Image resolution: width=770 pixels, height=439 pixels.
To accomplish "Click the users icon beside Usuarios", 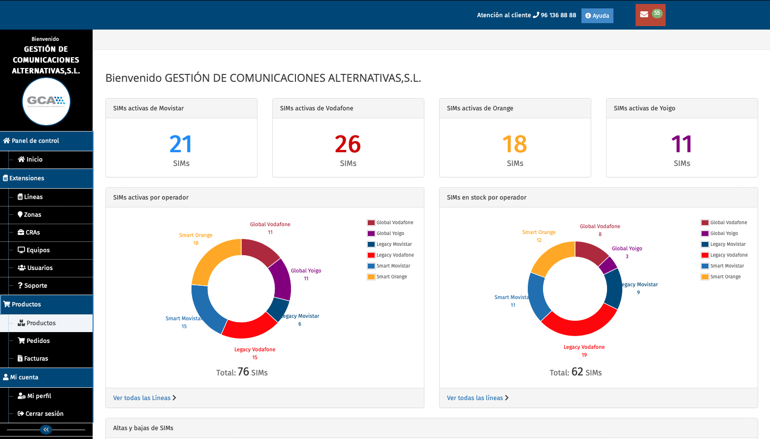I will click(x=22, y=268).
